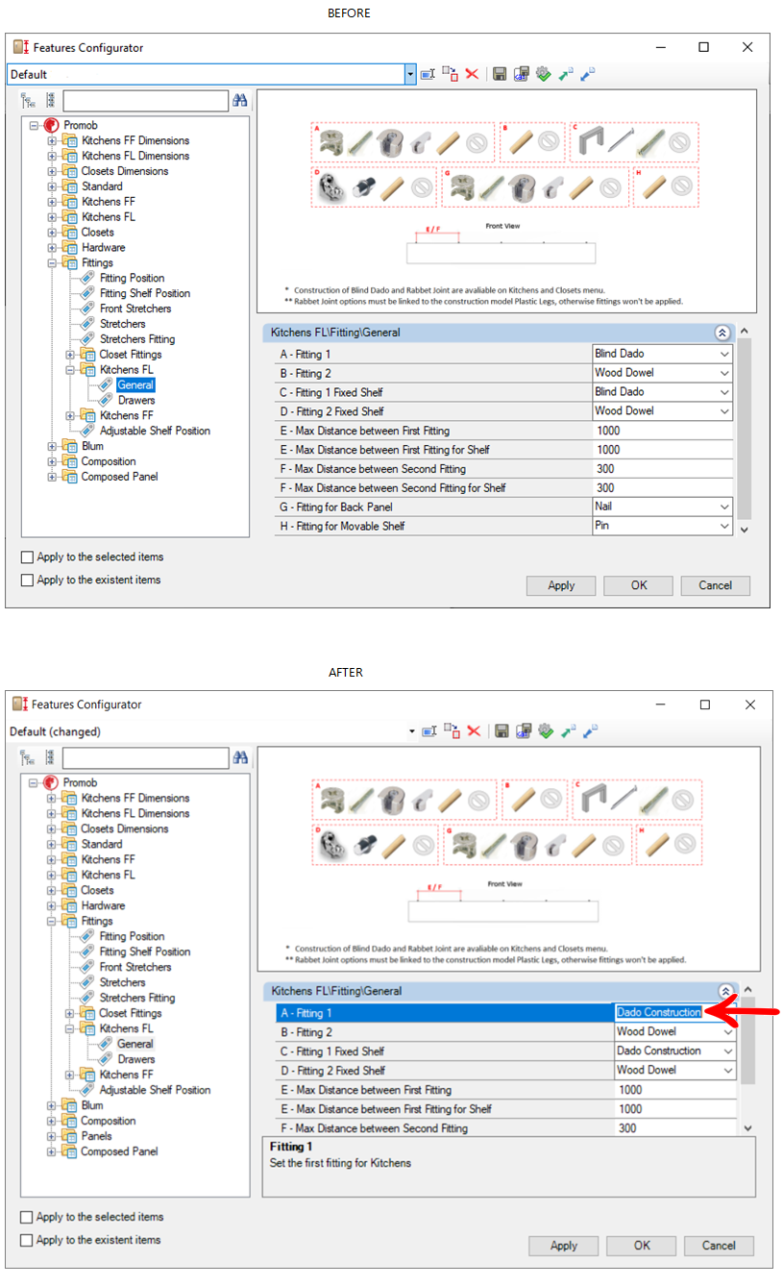Viewport: 783px width, 1286px height.
Task: Click collapse-all tree icon in BEFORE window
Action: coord(50,100)
